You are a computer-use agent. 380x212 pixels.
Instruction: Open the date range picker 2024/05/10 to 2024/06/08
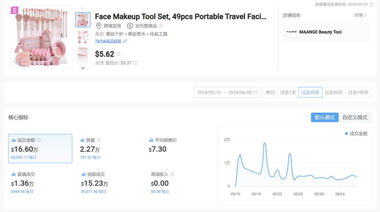point(227,92)
